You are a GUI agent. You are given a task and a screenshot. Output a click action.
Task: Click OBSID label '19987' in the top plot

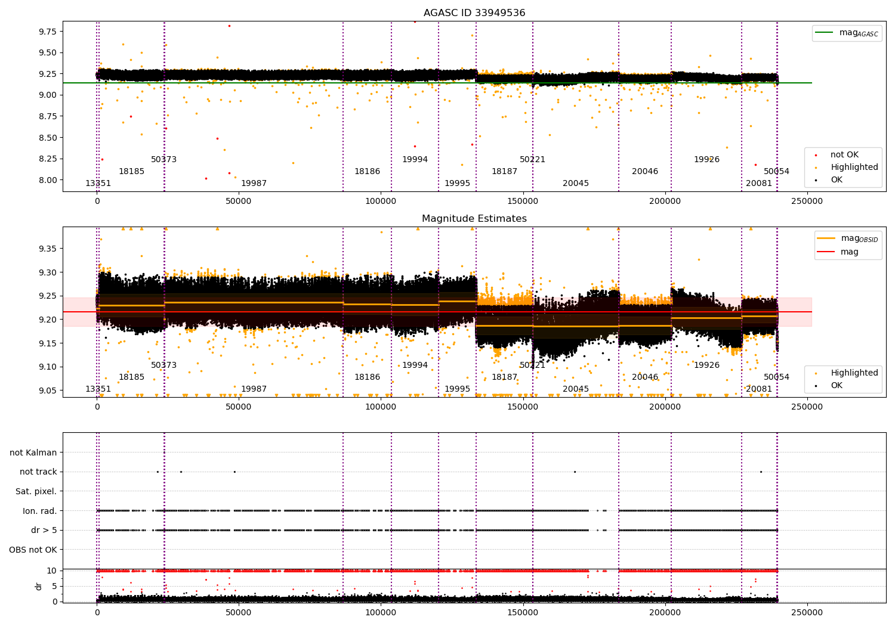tap(254, 184)
